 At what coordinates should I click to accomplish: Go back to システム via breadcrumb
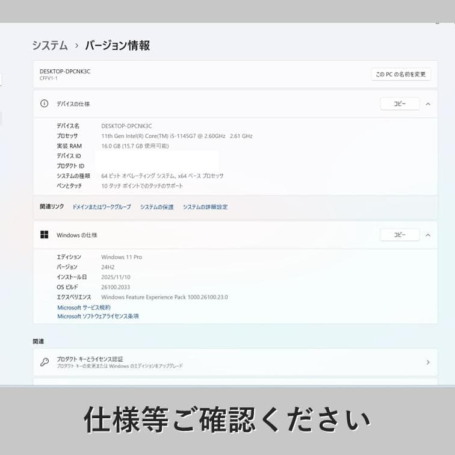[50, 46]
